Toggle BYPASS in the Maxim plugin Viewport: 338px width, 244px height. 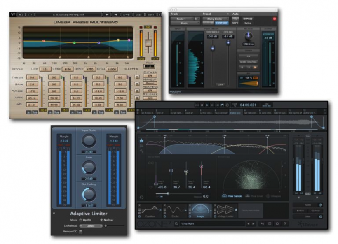[x=248, y=19]
